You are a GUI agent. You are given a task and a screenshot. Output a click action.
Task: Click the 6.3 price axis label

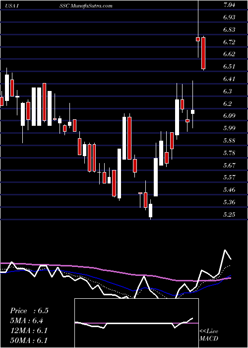tap(228, 91)
